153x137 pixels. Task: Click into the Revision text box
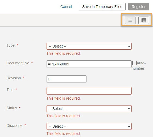67,79
